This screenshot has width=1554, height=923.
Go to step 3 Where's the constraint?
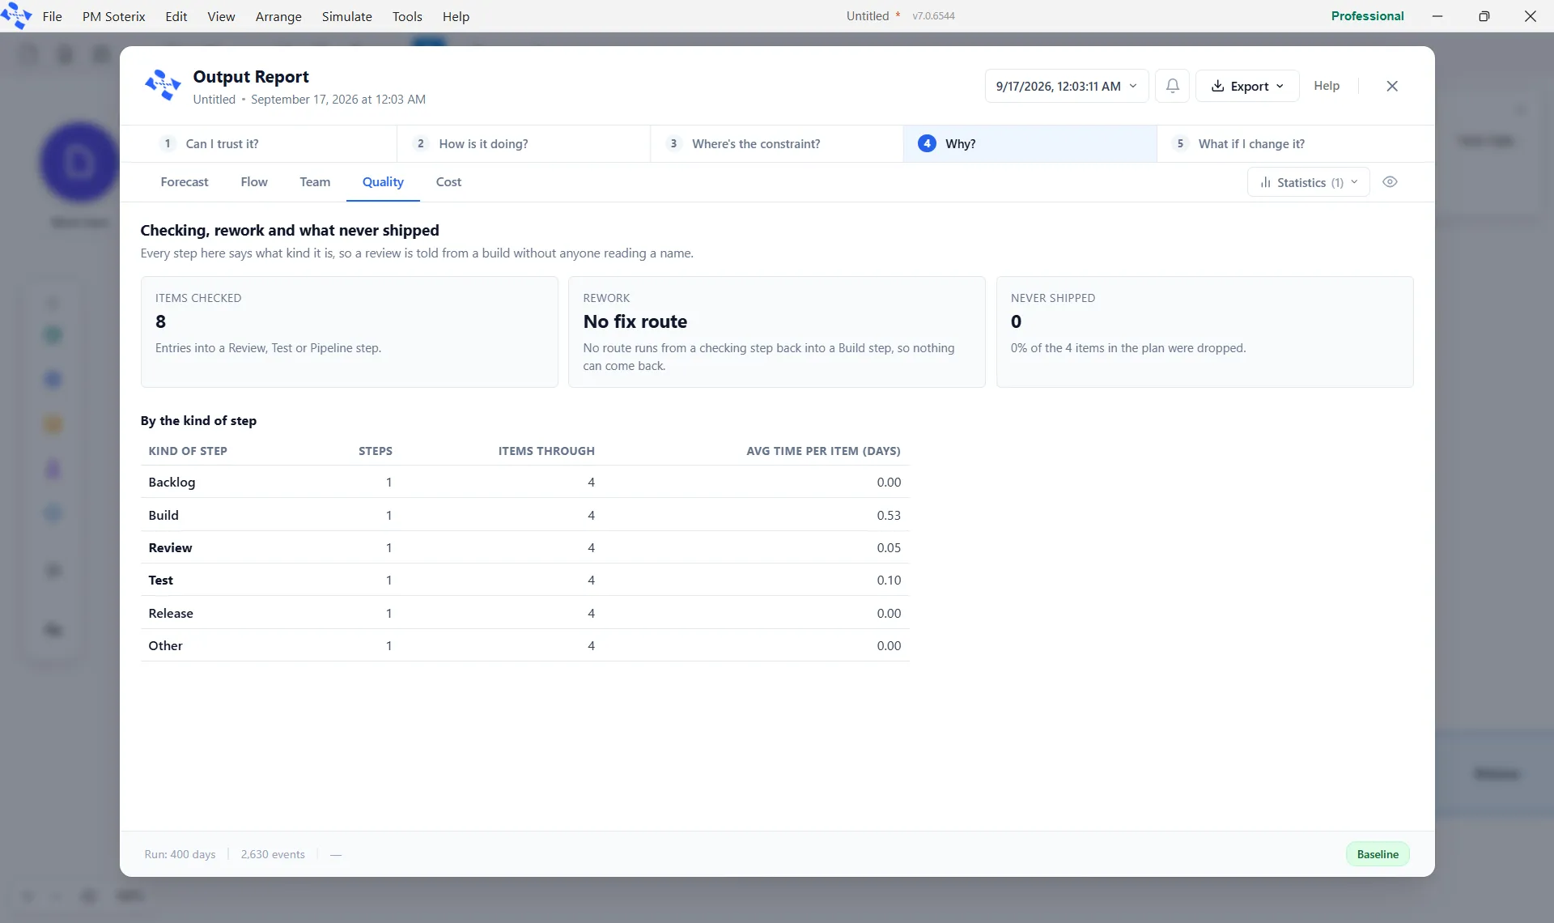[777, 143]
